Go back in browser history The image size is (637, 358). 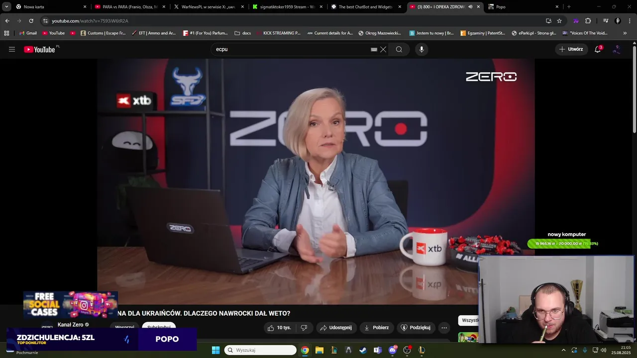tap(7, 21)
